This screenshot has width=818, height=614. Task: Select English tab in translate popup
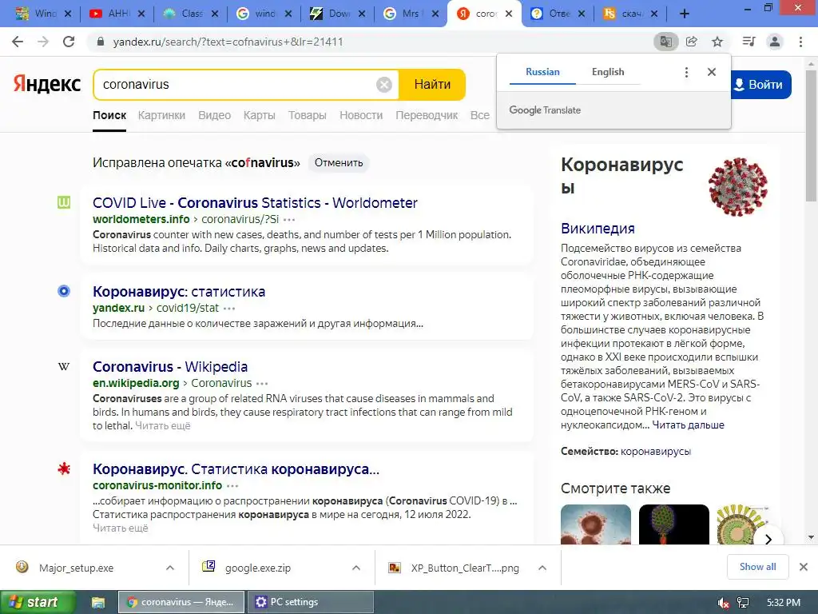tap(608, 72)
